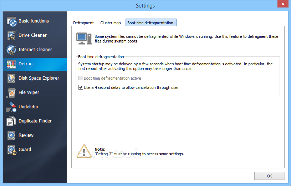The image size is (291, 186).
Task: Close the Settings window
Action: (x=283, y=4)
